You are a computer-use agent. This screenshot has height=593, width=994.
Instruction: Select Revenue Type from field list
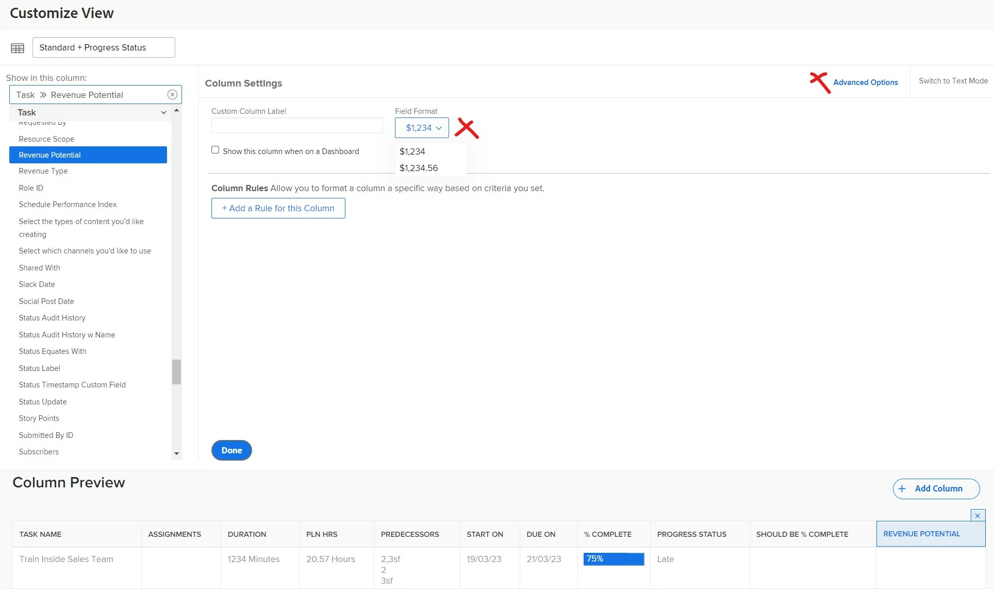(x=43, y=171)
